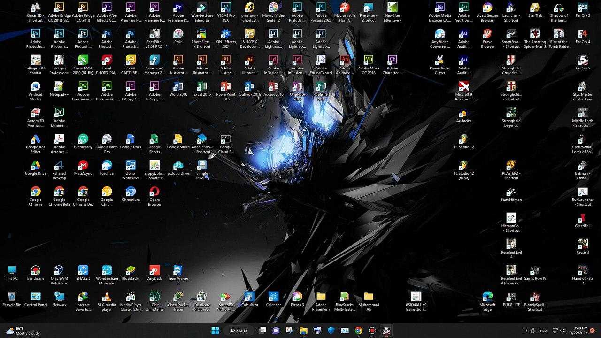Viewport: 601px width, 338px height.
Task: Click the taskbar Search box
Action: [239, 330]
